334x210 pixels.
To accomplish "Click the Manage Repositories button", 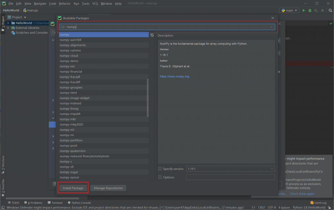I will click(x=108, y=188).
